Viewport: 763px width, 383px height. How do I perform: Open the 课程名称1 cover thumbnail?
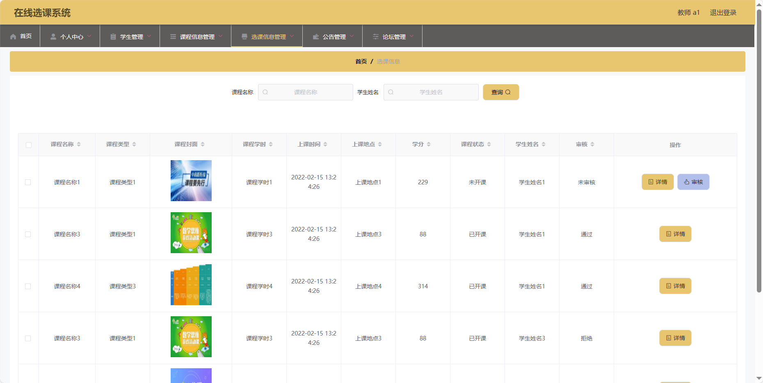[191, 181]
